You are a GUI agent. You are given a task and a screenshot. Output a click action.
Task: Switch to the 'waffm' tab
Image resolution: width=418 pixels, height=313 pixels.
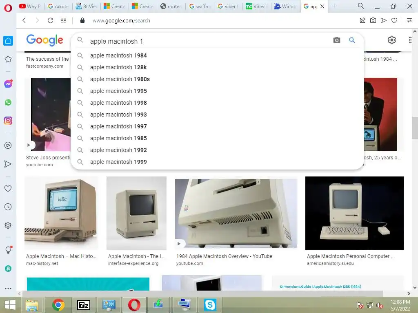click(x=199, y=6)
